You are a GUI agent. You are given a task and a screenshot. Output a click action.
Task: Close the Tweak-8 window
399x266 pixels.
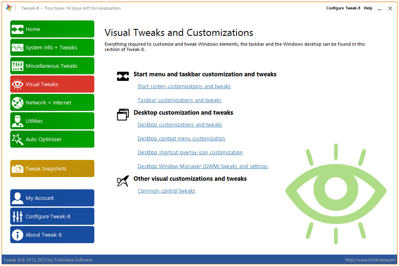click(x=390, y=9)
